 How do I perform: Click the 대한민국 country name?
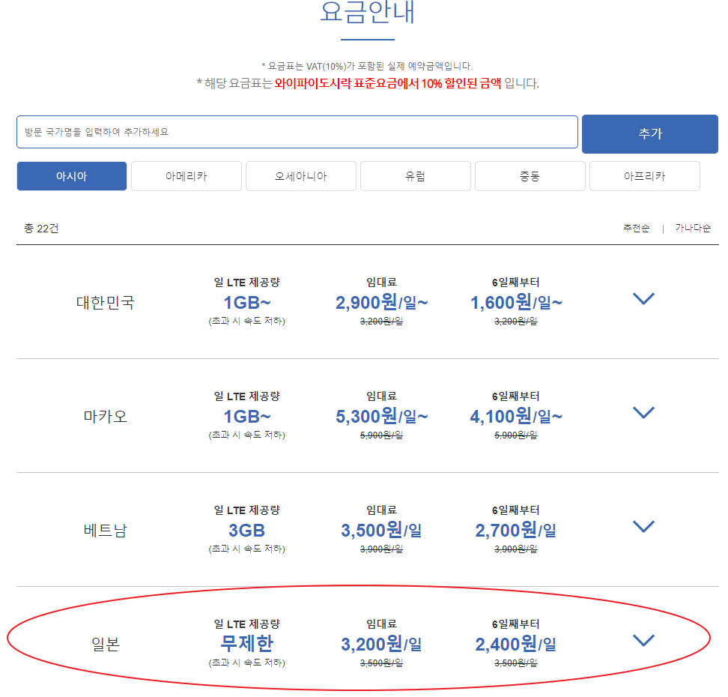pos(106,303)
